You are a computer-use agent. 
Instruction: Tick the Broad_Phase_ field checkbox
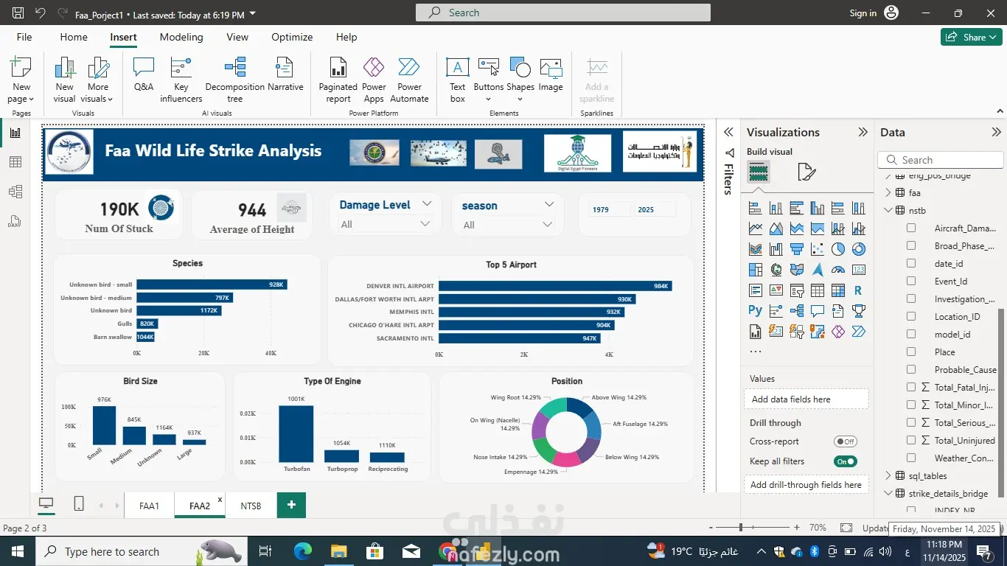[x=911, y=246]
